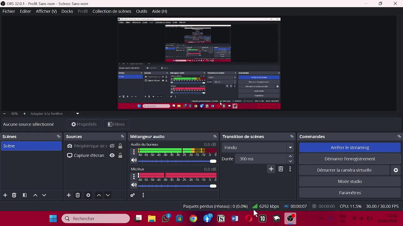This screenshot has width=403, height=226.
Task: Open the Afficher (V) menu
Action: (46, 11)
